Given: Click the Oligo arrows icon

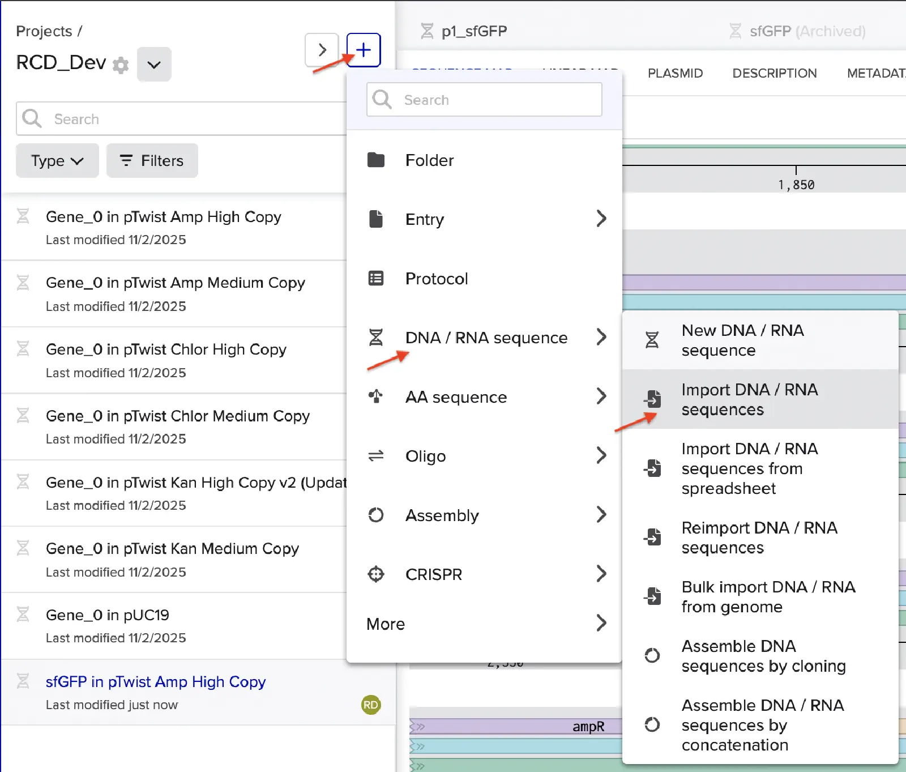Looking at the screenshot, I should coord(376,456).
